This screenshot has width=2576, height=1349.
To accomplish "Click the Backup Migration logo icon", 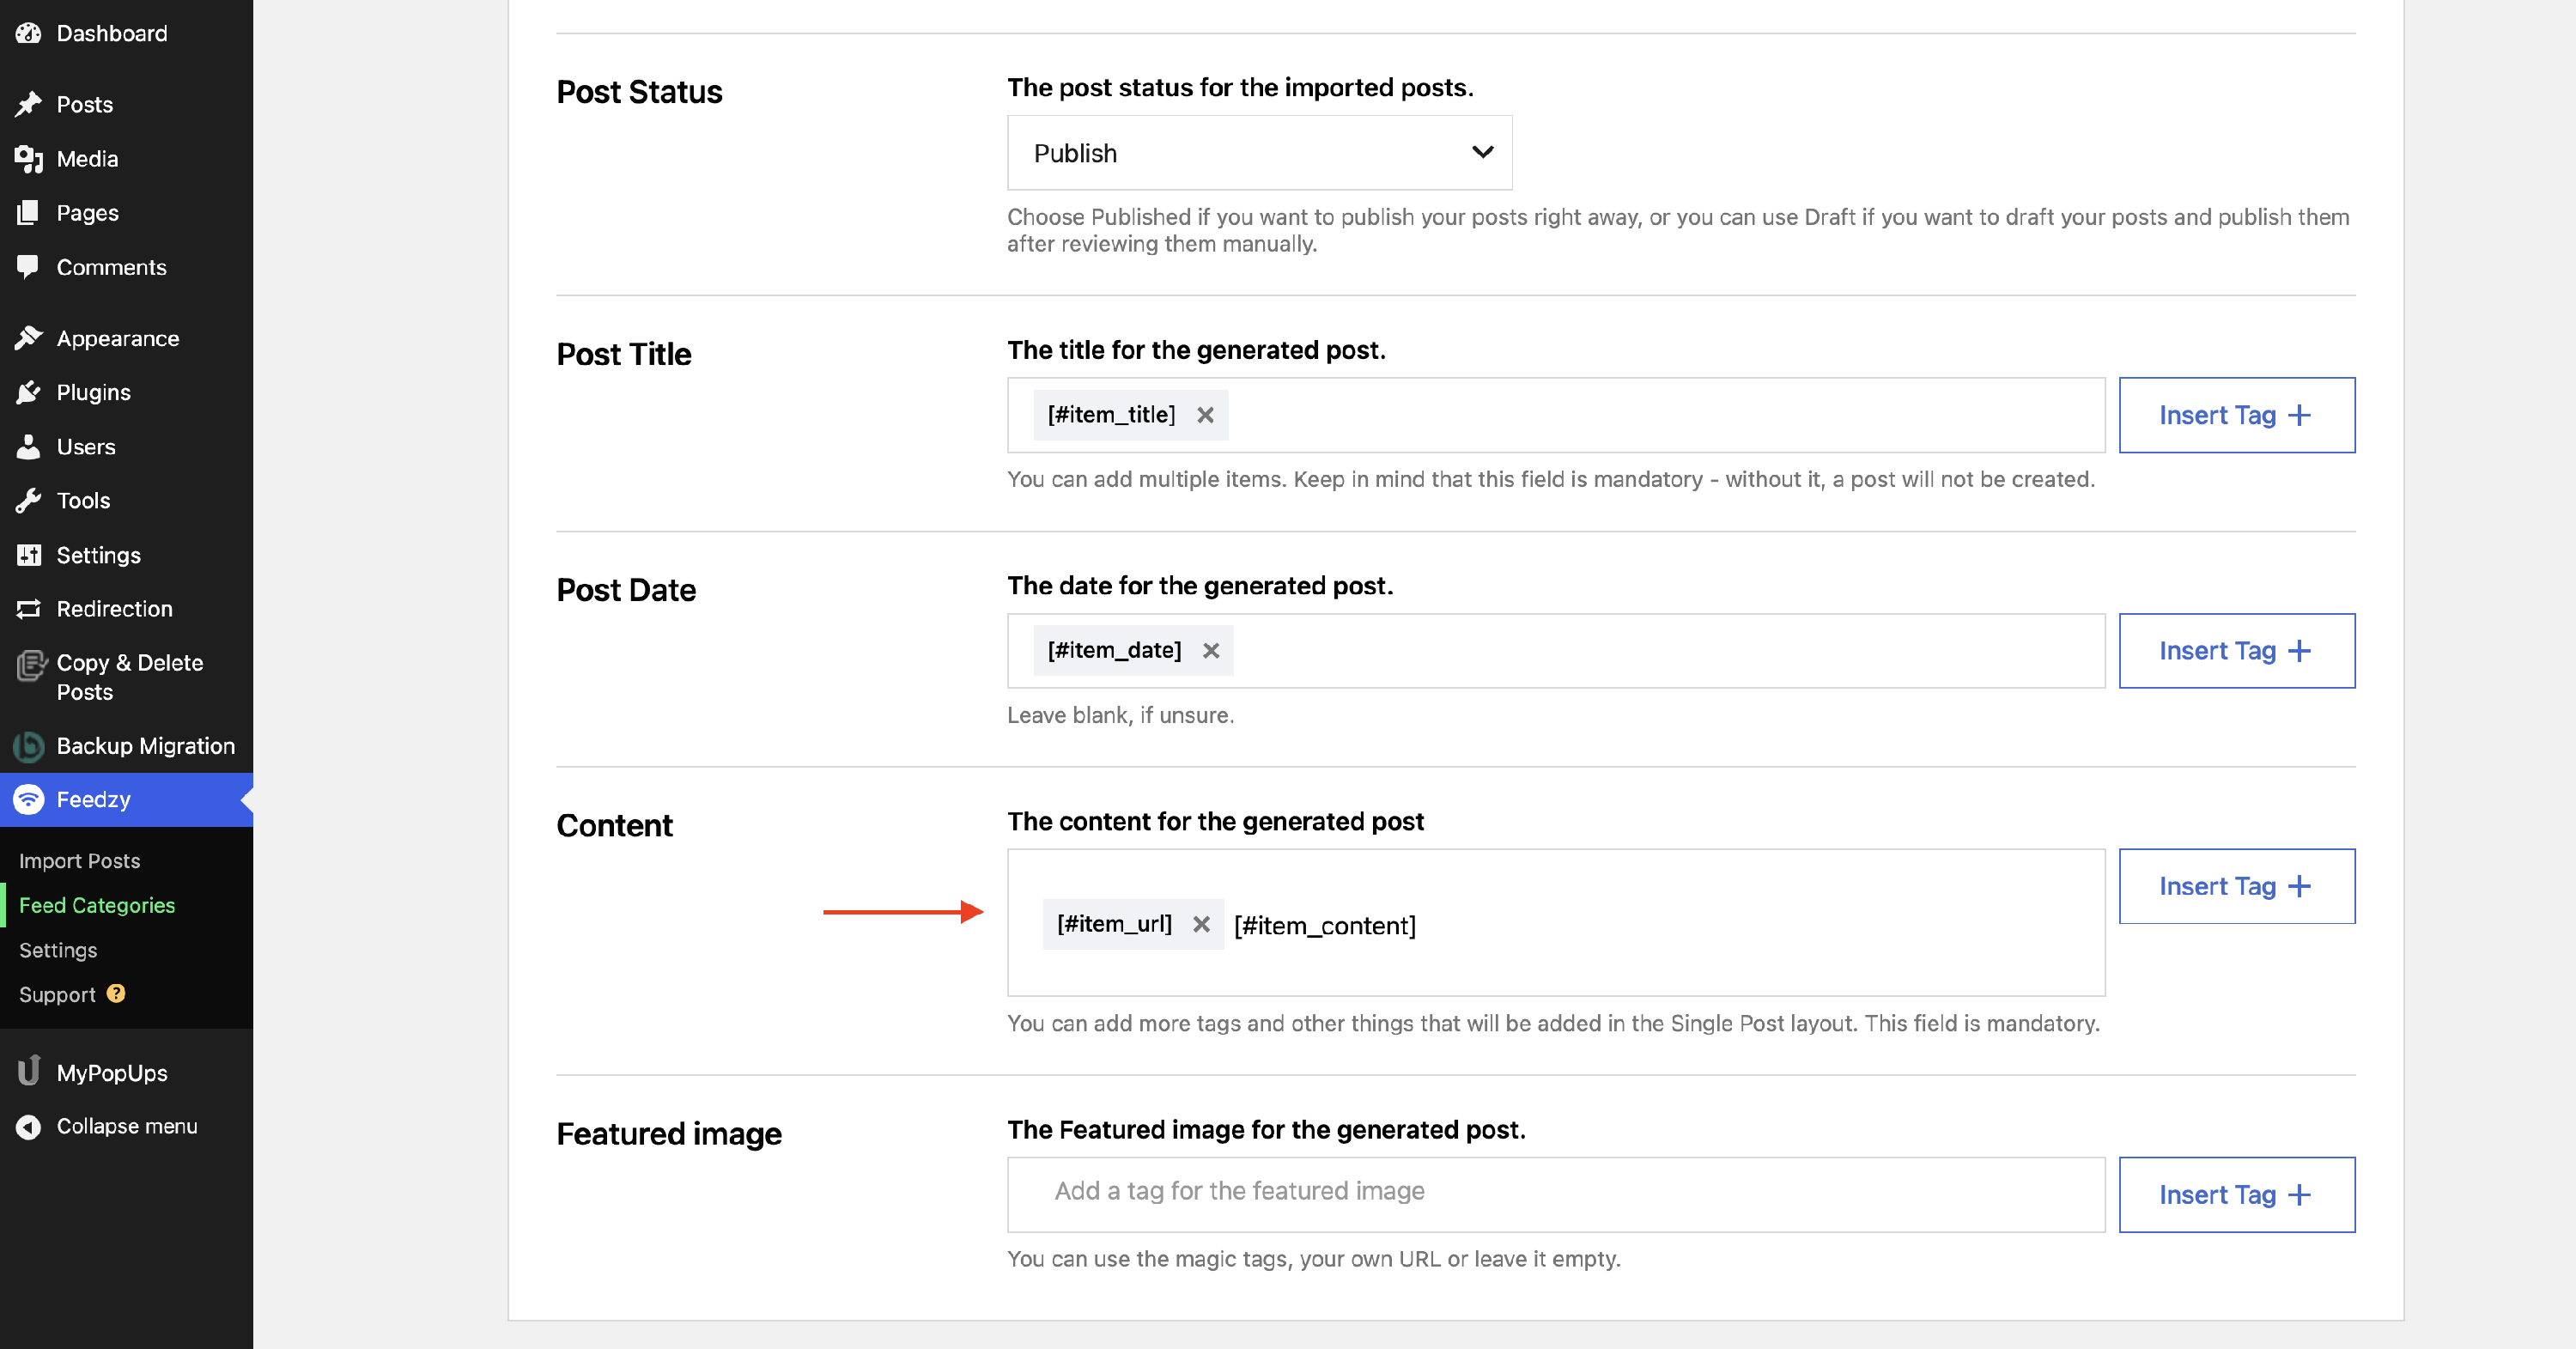I will click(x=28, y=745).
